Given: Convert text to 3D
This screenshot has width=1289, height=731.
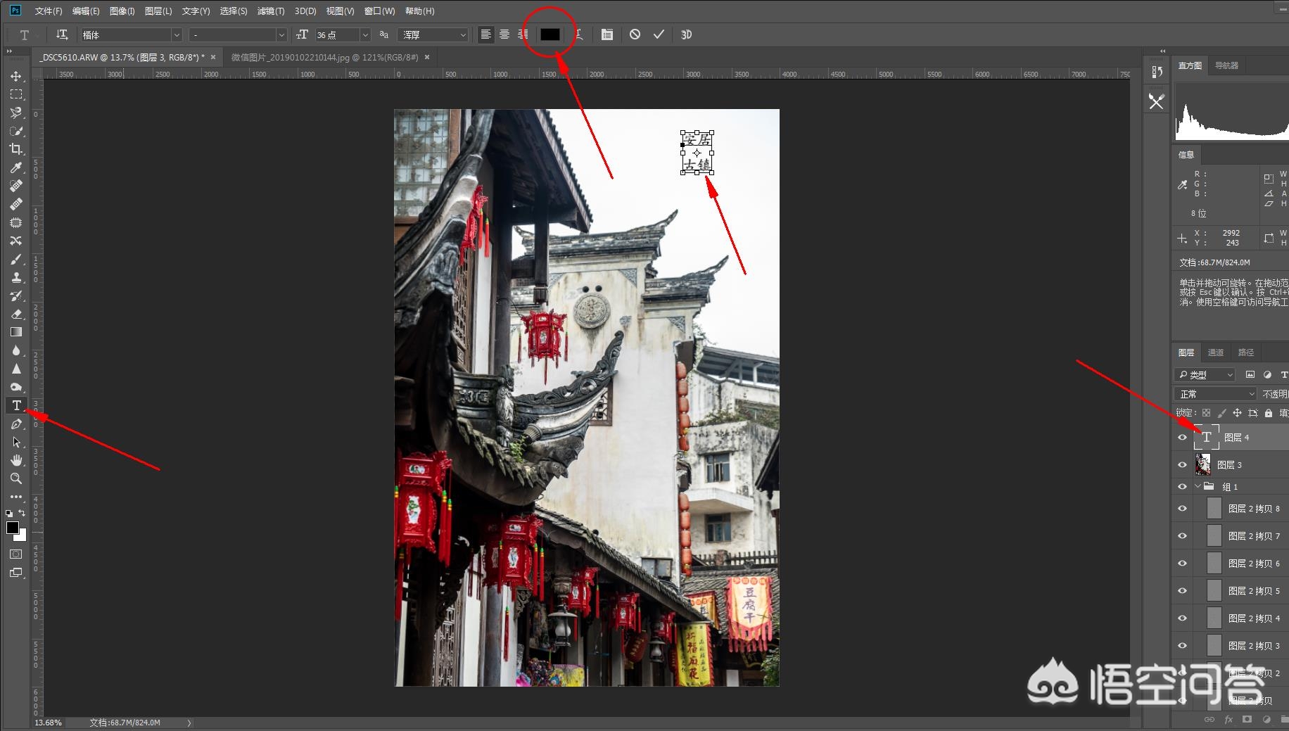Looking at the screenshot, I should pyautogui.click(x=686, y=34).
